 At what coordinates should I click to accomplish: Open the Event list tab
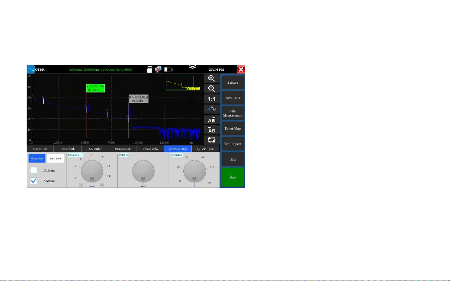[40, 149]
